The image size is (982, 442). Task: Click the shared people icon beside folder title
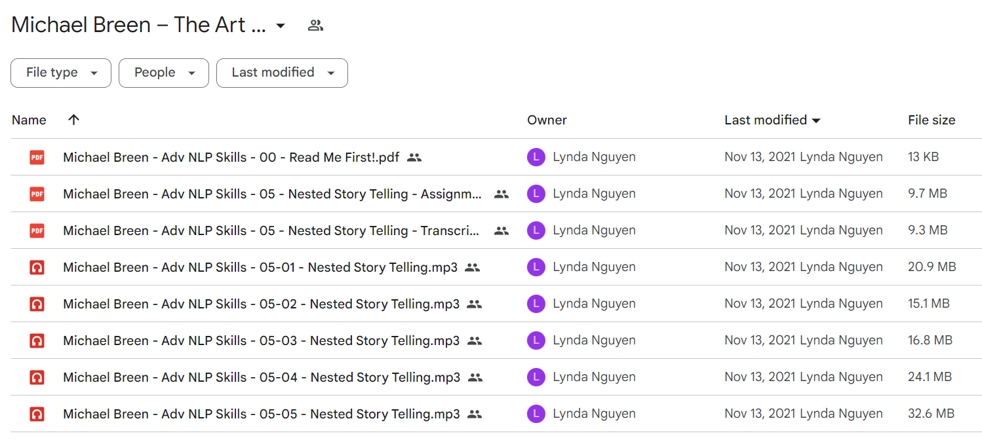tap(315, 26)
